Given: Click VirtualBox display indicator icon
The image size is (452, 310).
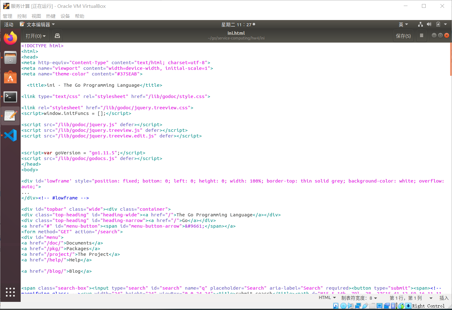Looking at the screenshot, I should tap(379, 306).
